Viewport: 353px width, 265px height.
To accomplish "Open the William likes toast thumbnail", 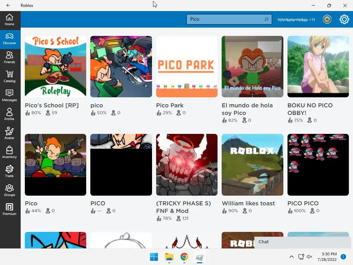I will tap(252, 165).
